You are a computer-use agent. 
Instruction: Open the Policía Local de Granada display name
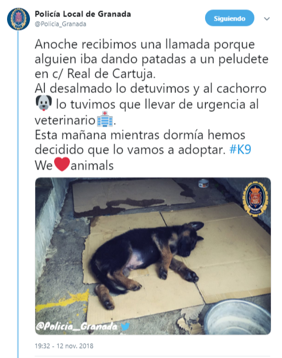click(x=83, y=14)
